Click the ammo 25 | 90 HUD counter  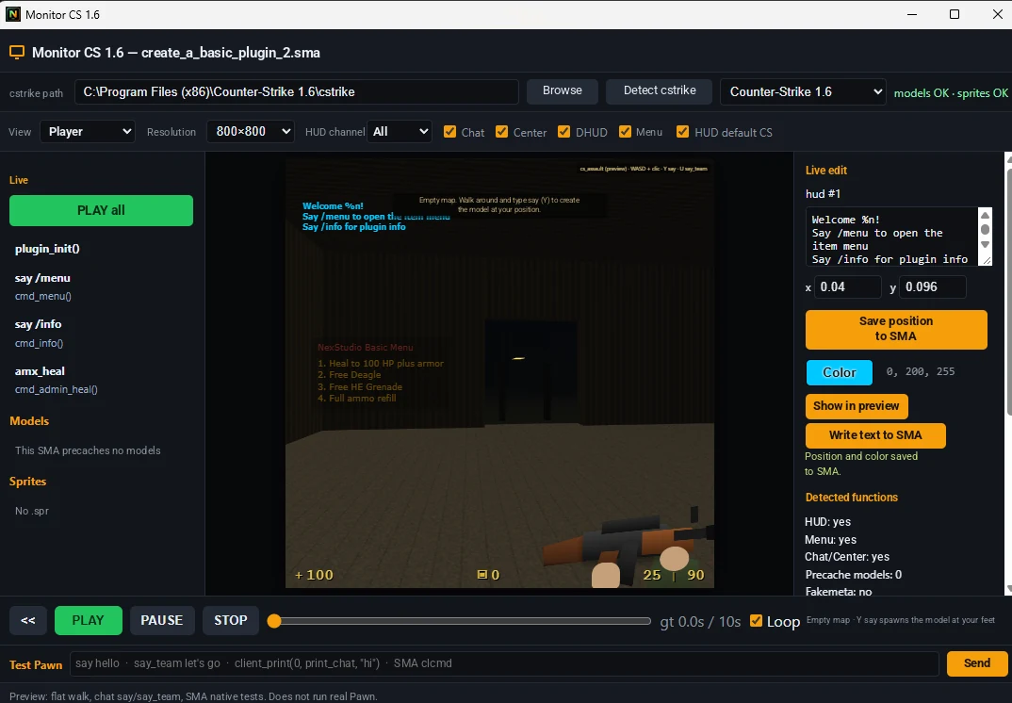click(673, 575)
